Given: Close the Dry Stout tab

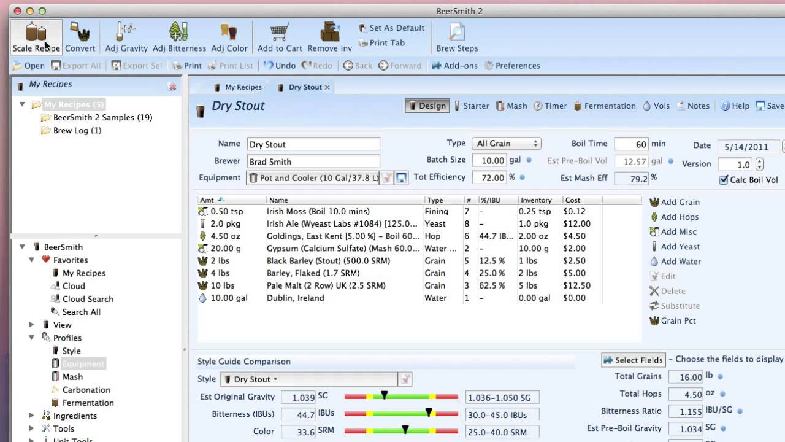Looking at the screenshot, I should point(327,87).
